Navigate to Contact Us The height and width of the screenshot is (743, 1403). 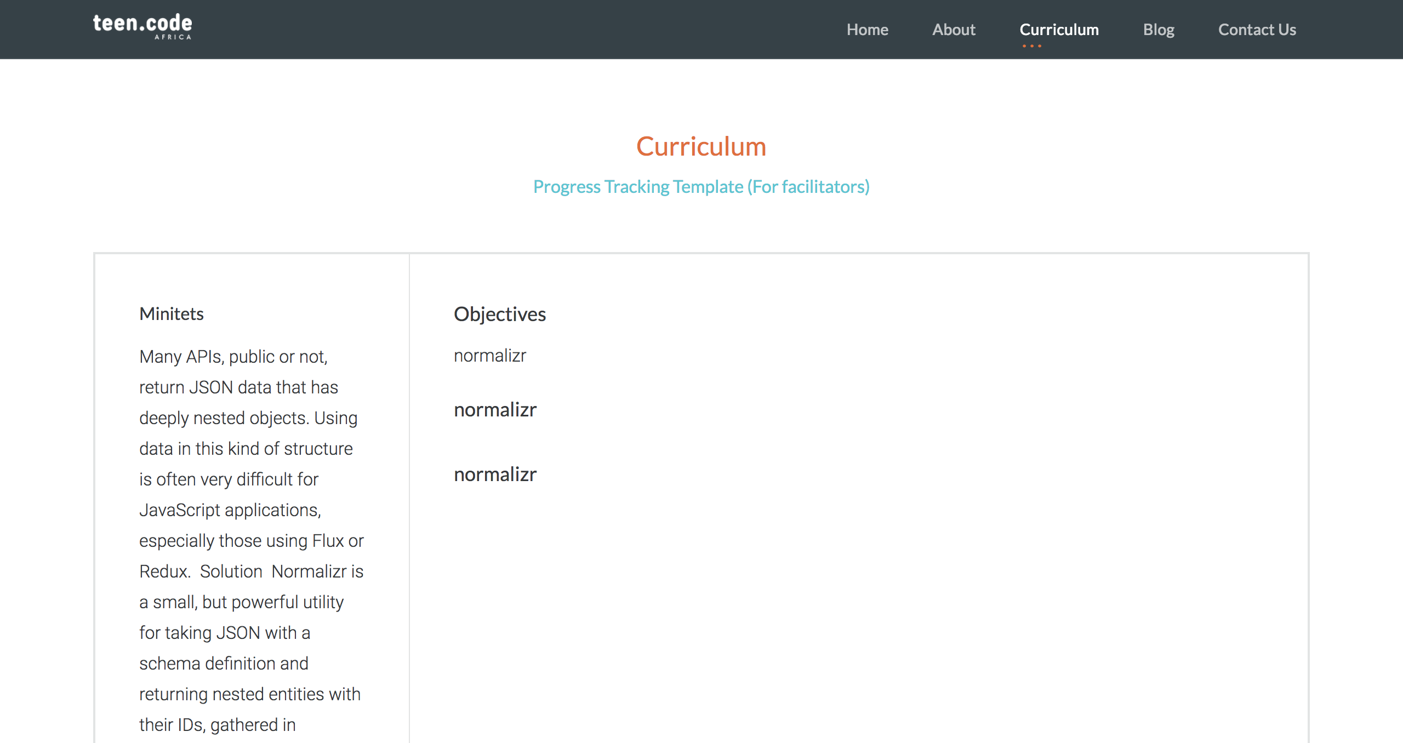(x=1257, y=30)
